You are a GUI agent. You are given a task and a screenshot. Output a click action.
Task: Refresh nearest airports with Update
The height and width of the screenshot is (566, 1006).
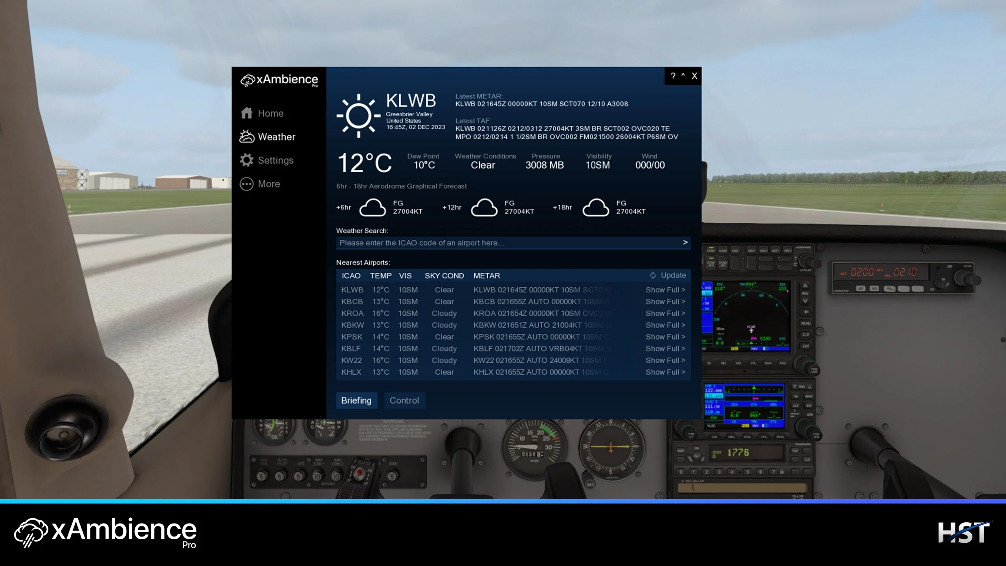[668, 276]
